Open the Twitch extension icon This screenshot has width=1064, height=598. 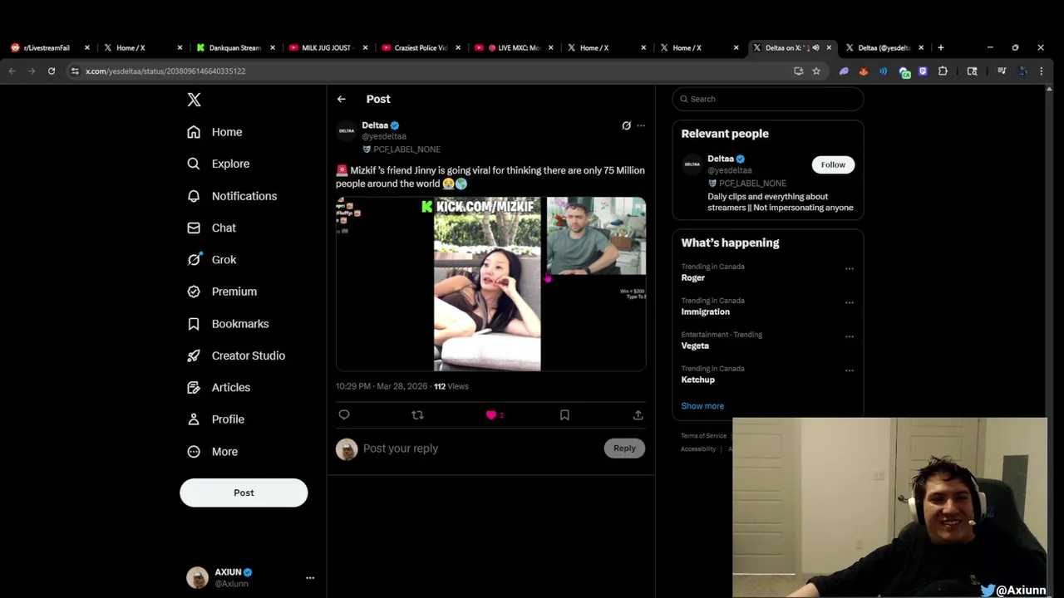923,71
